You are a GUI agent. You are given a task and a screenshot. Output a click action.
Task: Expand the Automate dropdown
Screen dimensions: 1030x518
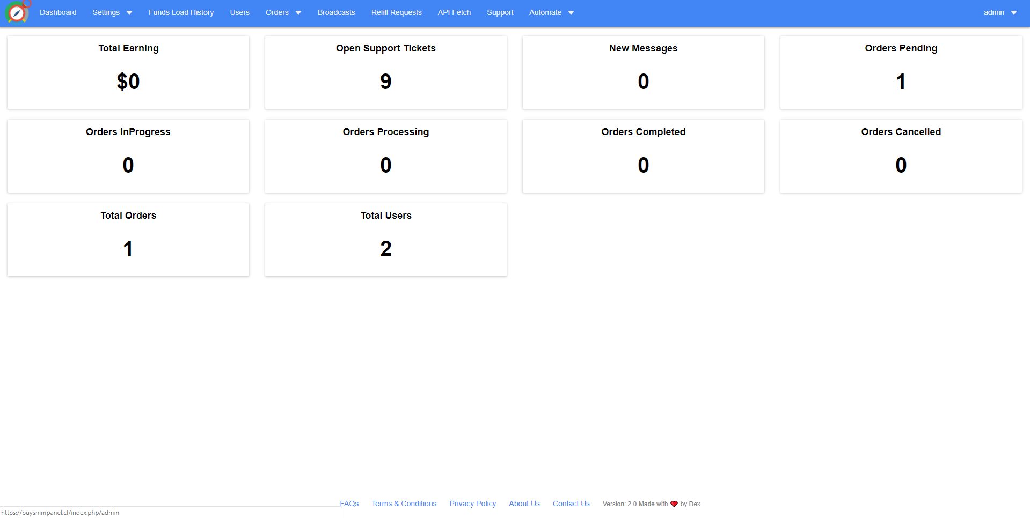click(551, 12)
